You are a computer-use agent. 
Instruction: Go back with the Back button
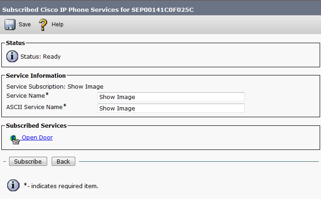pyautogui.click(x=63, y=161)
